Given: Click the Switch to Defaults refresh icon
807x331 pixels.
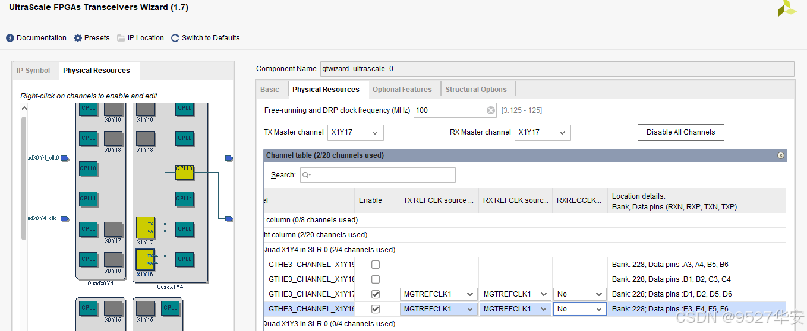Looking at the screenshot, I should (175, 38).
